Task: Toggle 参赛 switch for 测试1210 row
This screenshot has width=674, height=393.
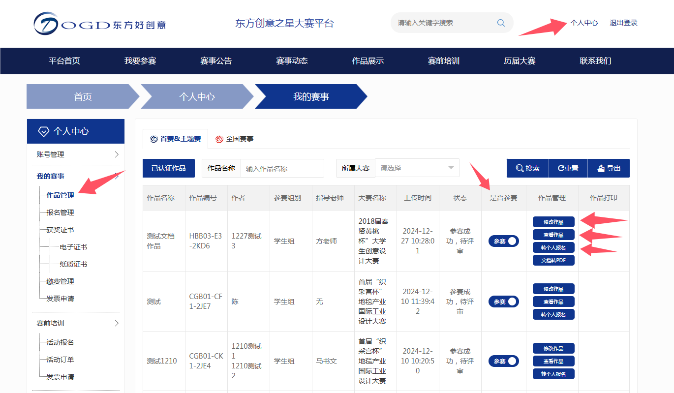Action: click(503, 361)
